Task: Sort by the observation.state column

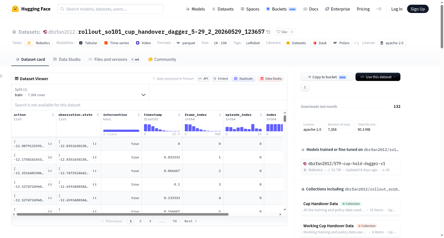Action: click(x=98, y=115)
